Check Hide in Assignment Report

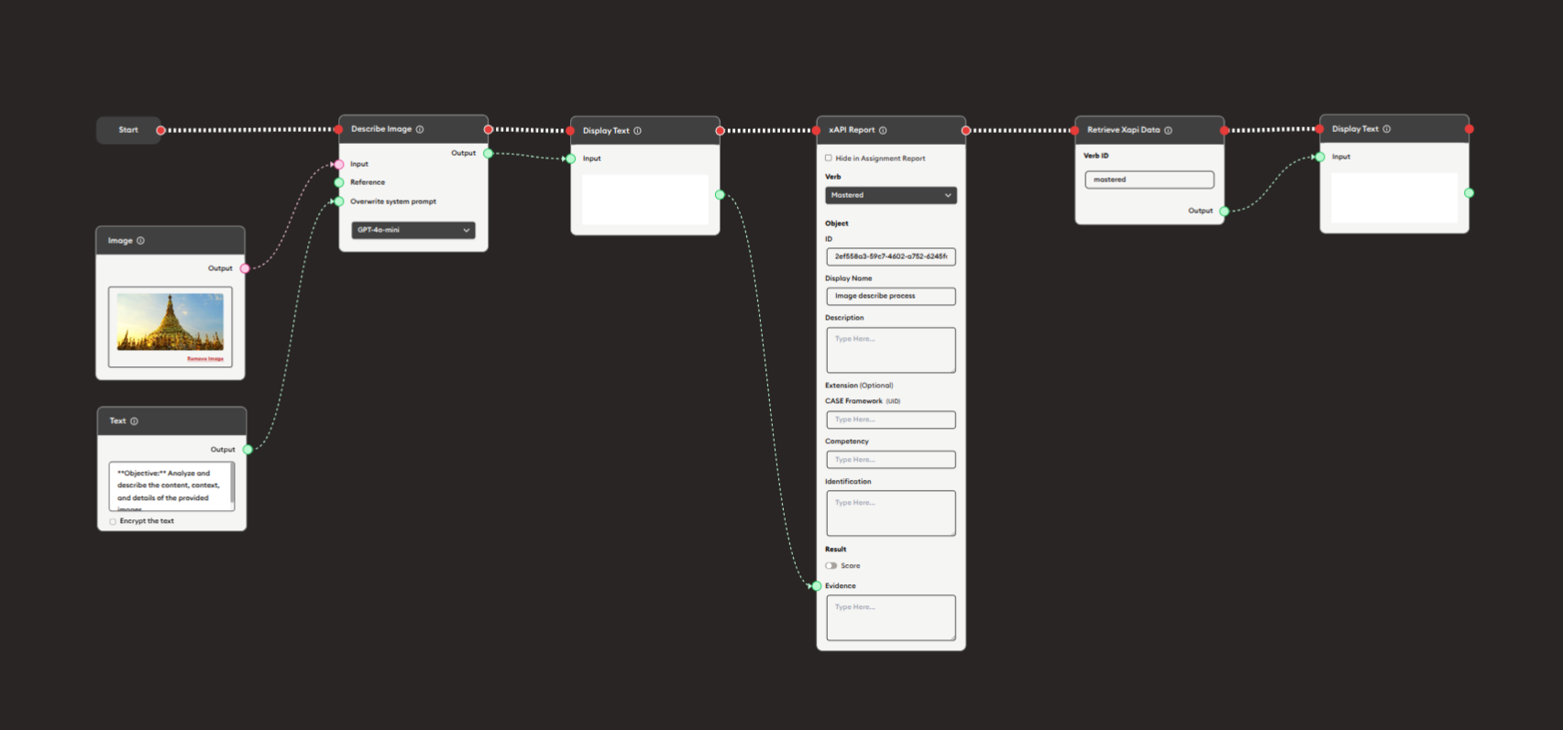click(x=829, y=158)
